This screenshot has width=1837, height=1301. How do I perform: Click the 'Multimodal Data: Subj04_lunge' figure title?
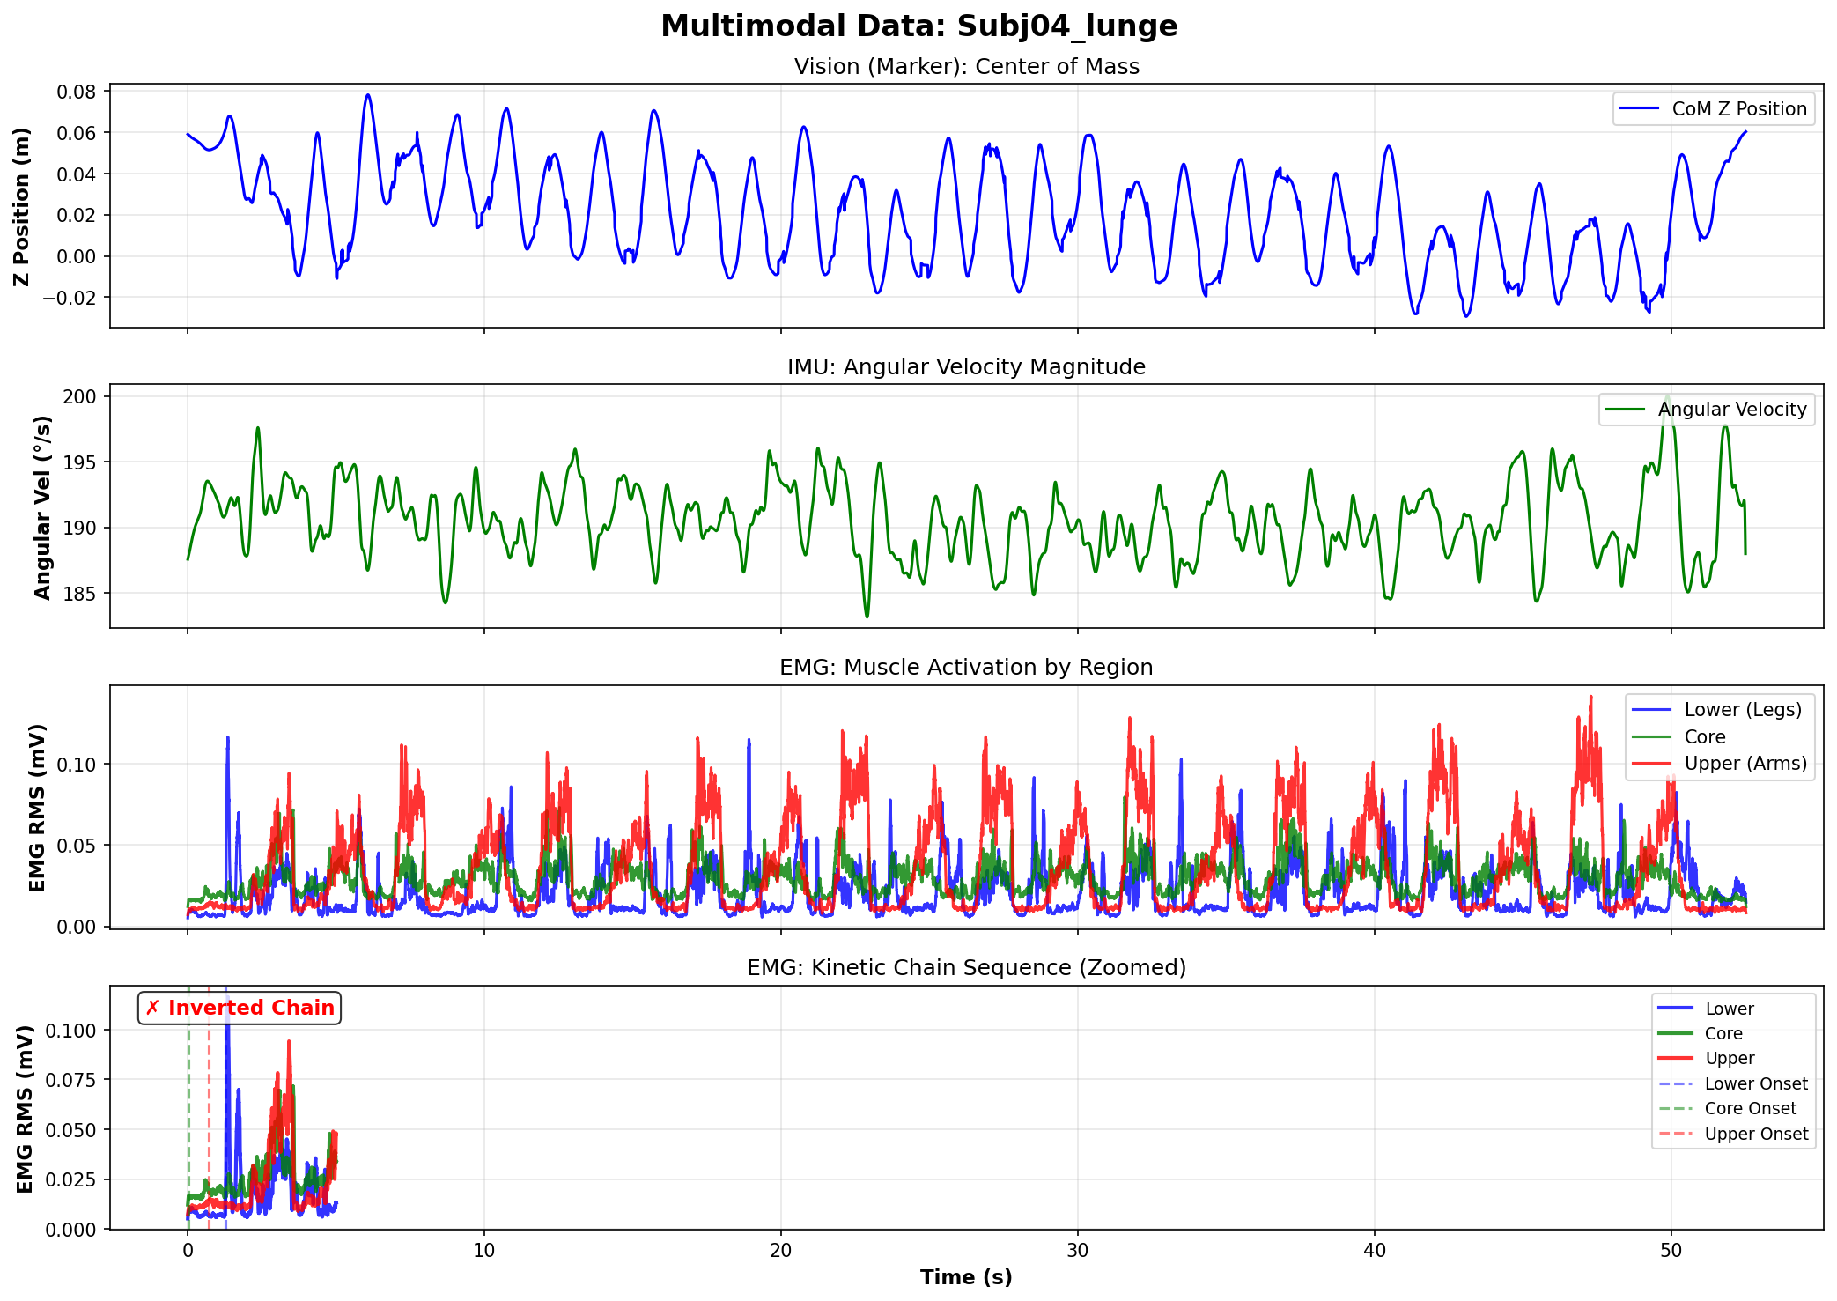coord(918,26)
